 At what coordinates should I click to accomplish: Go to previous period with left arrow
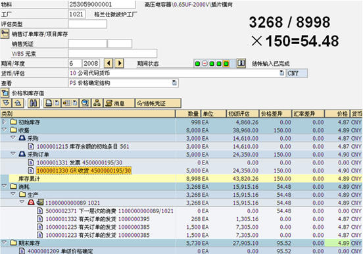click(x=109, y=63)
